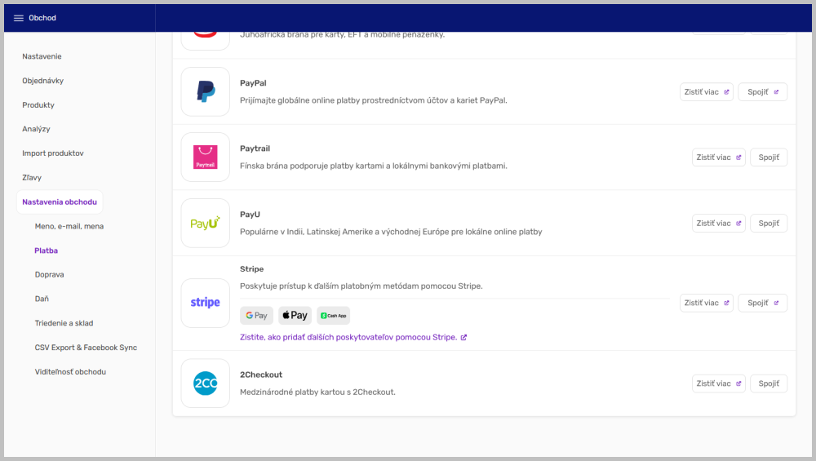
Task: Click the pink Paytrail logo
Action: (206, 157)
